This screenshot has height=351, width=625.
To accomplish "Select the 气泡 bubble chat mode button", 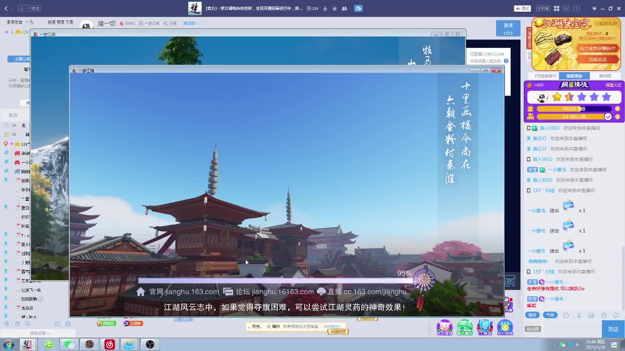I will tap(550, 315).
